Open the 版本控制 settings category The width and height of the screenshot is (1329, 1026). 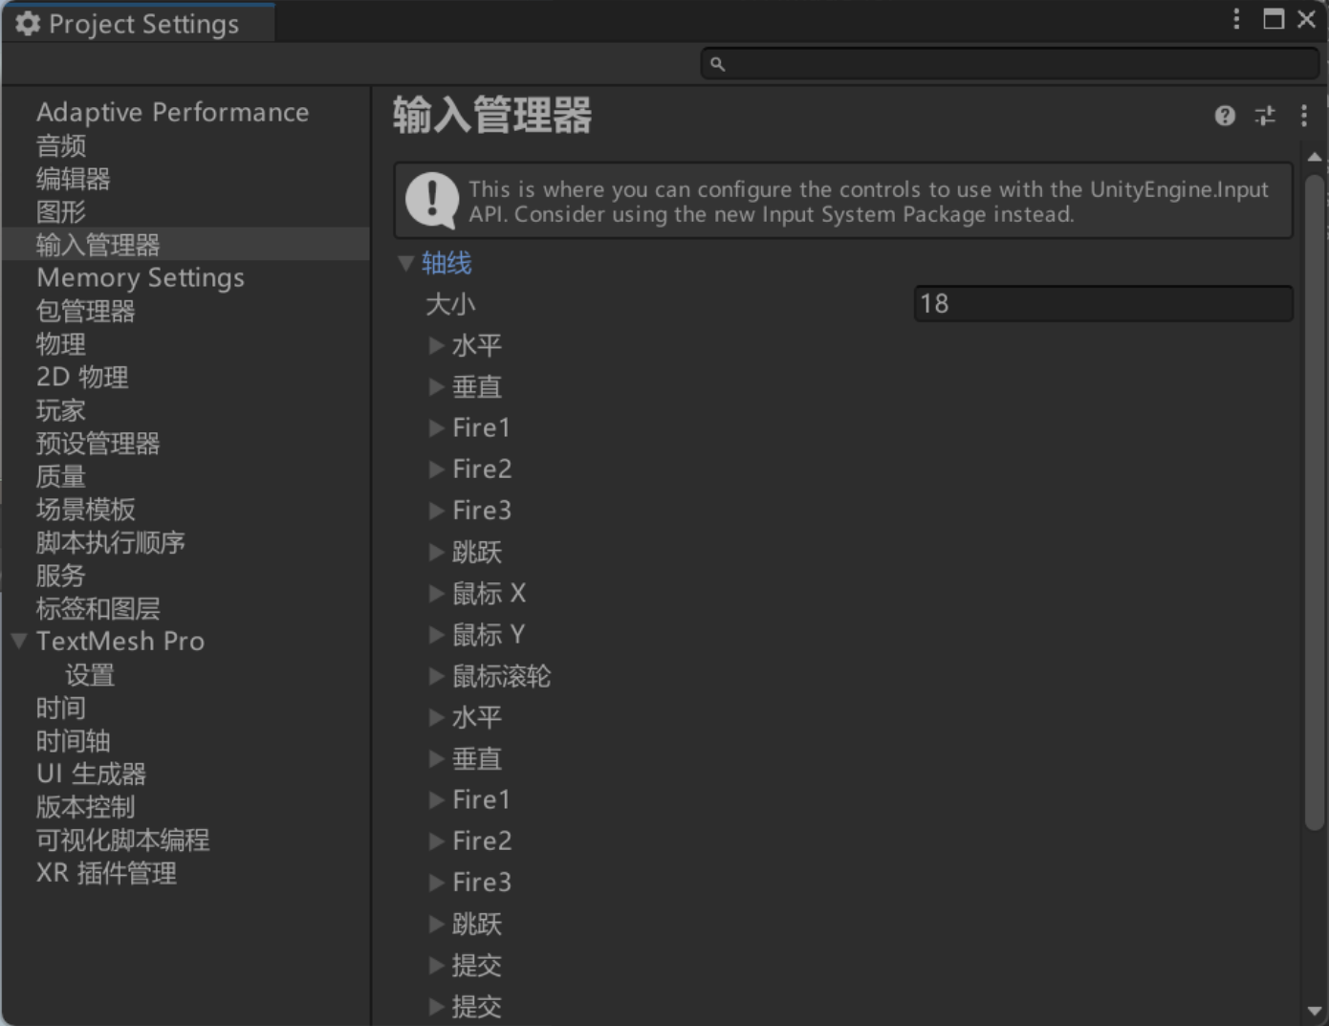[x=86, y=807]
